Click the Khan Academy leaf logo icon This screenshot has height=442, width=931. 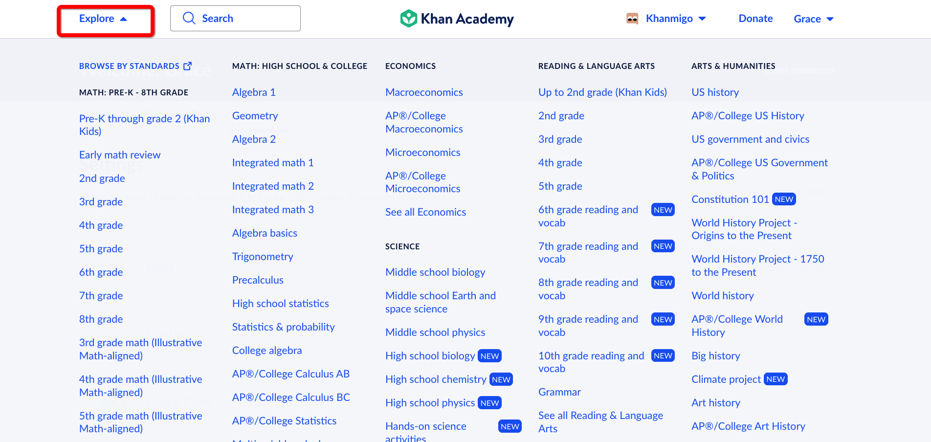[x=408, y=19]
